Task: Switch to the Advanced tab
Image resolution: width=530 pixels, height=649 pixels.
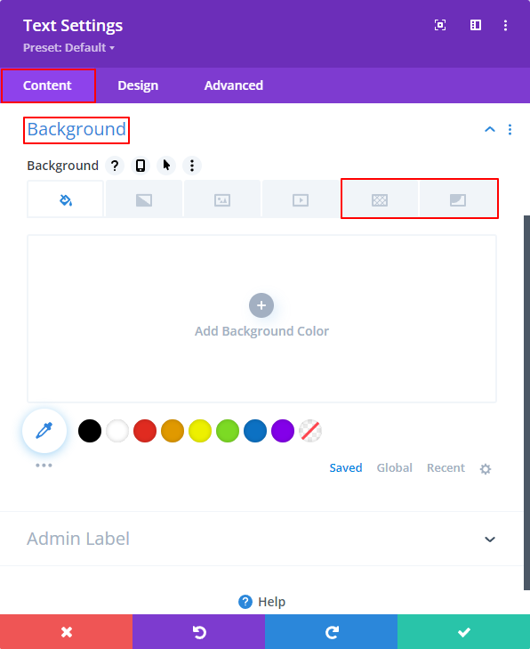Action: [234, 85]
